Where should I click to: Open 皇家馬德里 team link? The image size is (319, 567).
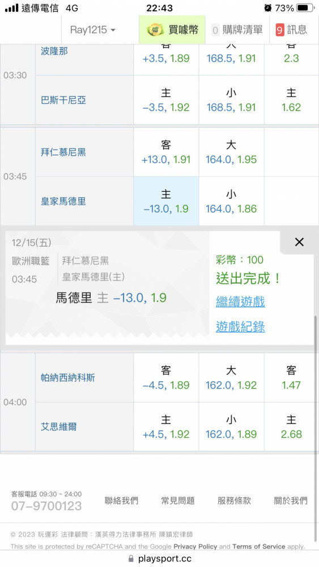63,201
